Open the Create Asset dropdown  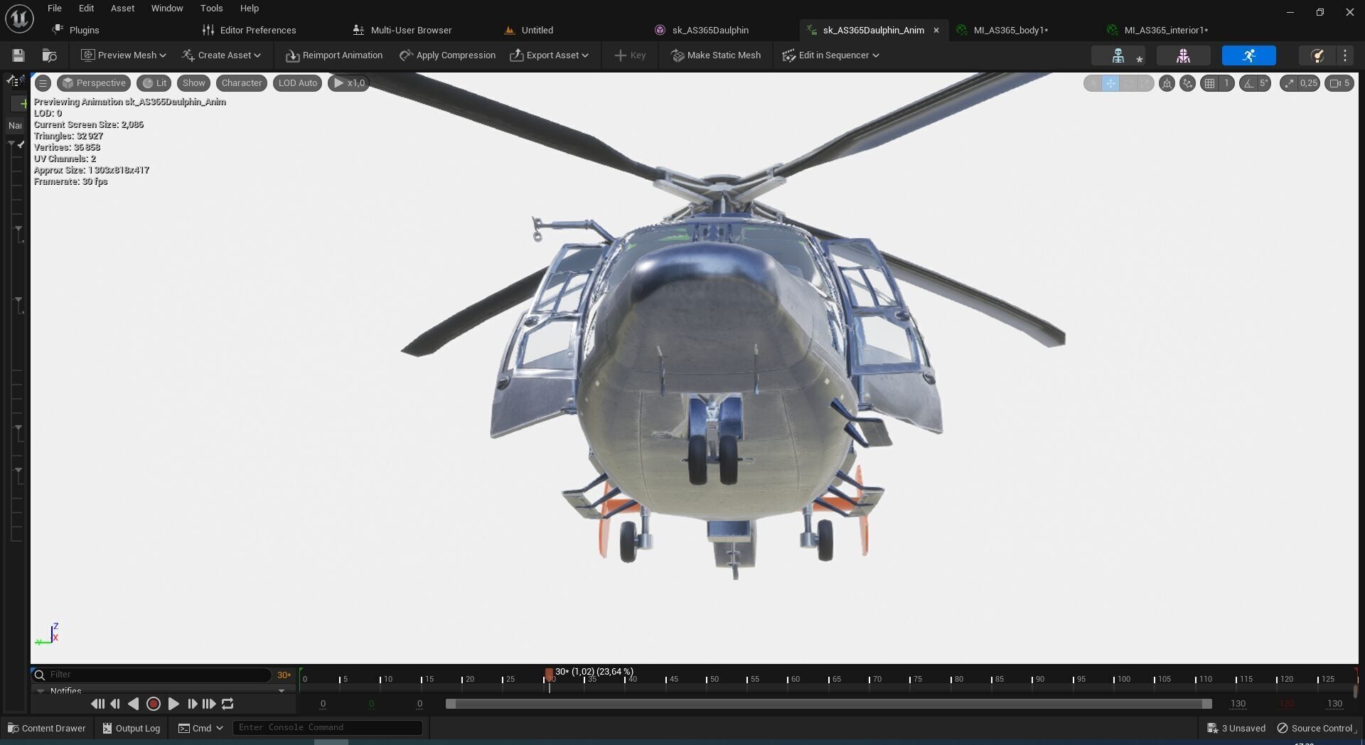pos(221,55)
